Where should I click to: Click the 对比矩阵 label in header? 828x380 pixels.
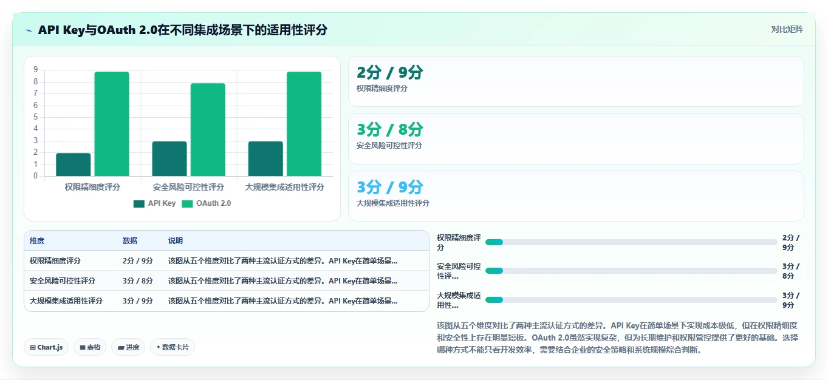tap(787, 29)
